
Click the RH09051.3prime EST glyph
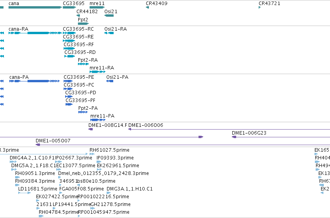click(17, 177)
